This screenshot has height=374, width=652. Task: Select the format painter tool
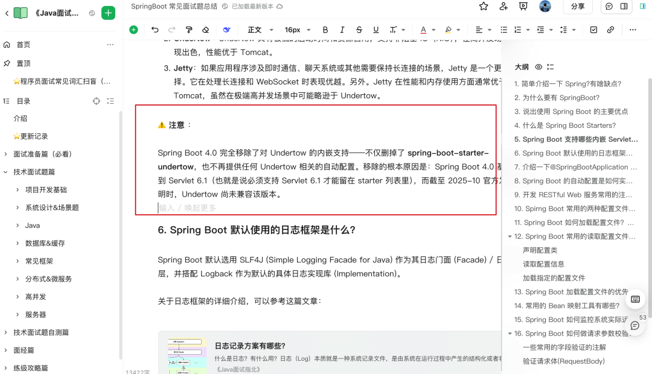pos(189,29)
